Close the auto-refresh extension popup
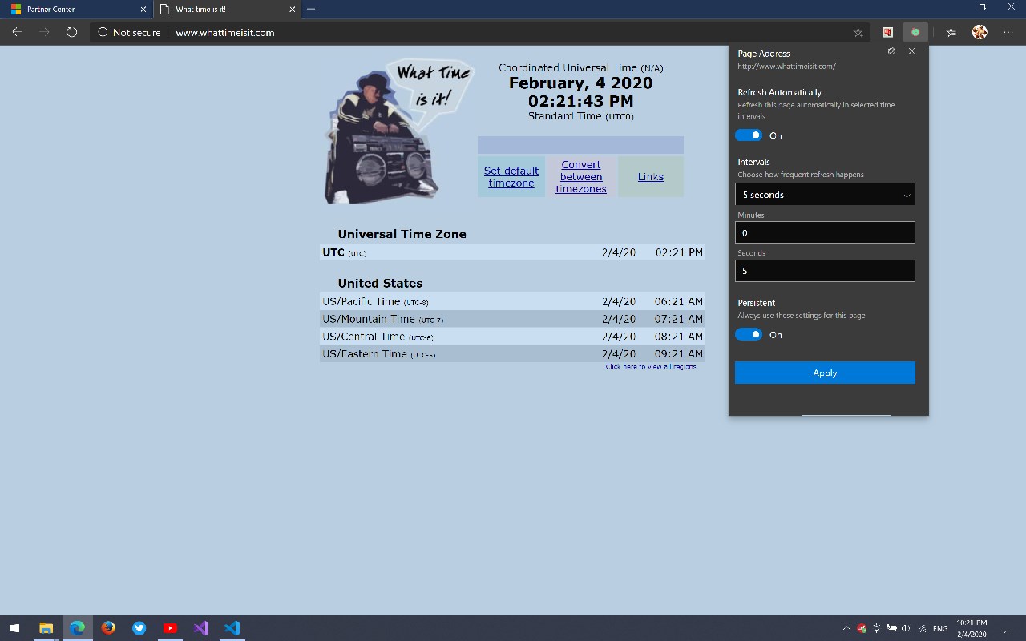 (911, 50)
